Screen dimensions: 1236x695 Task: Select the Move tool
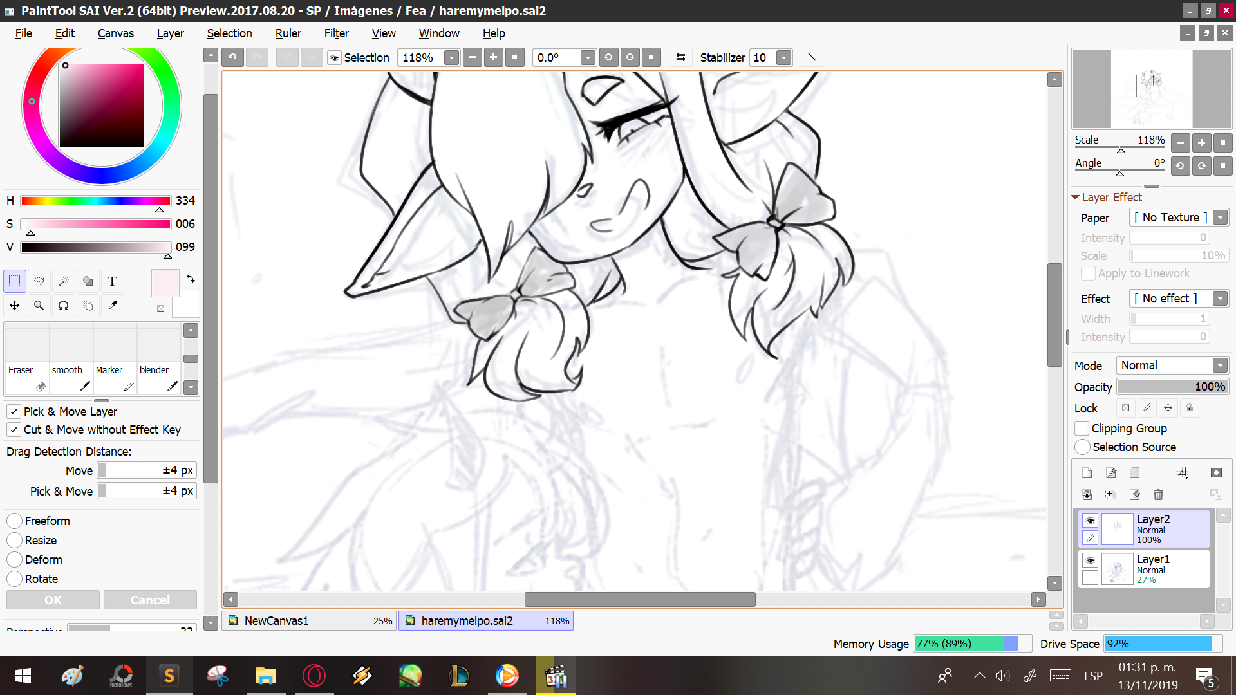(14, 306)
